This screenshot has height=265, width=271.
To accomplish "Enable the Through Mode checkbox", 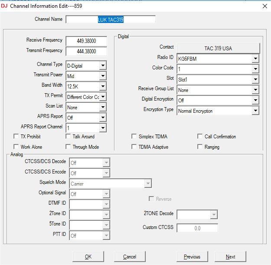I will [68, 147].
